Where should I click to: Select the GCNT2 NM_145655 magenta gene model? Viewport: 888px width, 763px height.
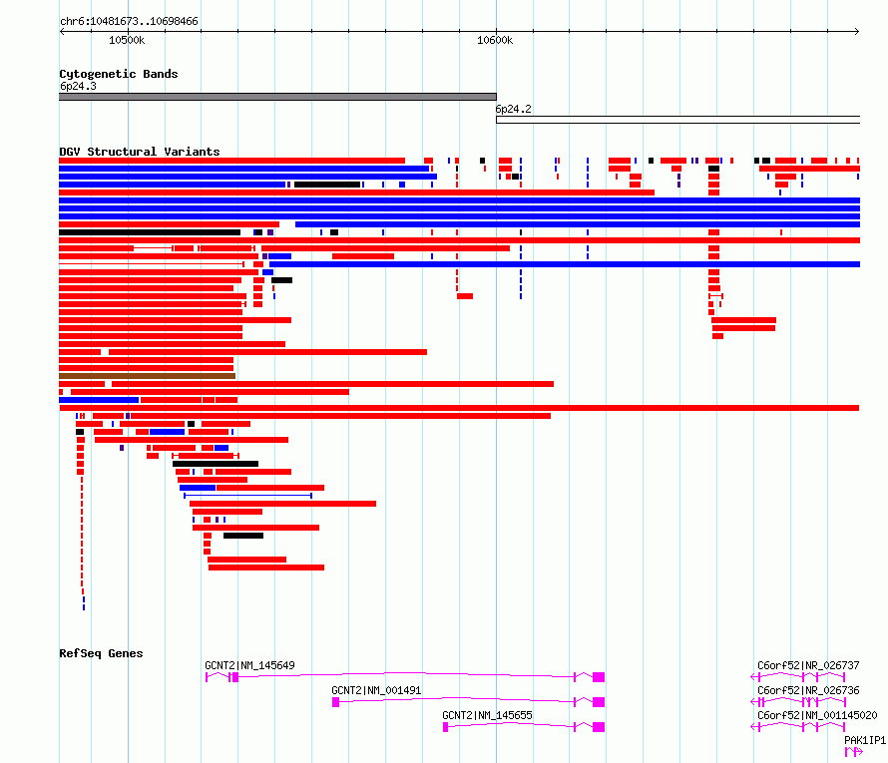click(524, 727)
